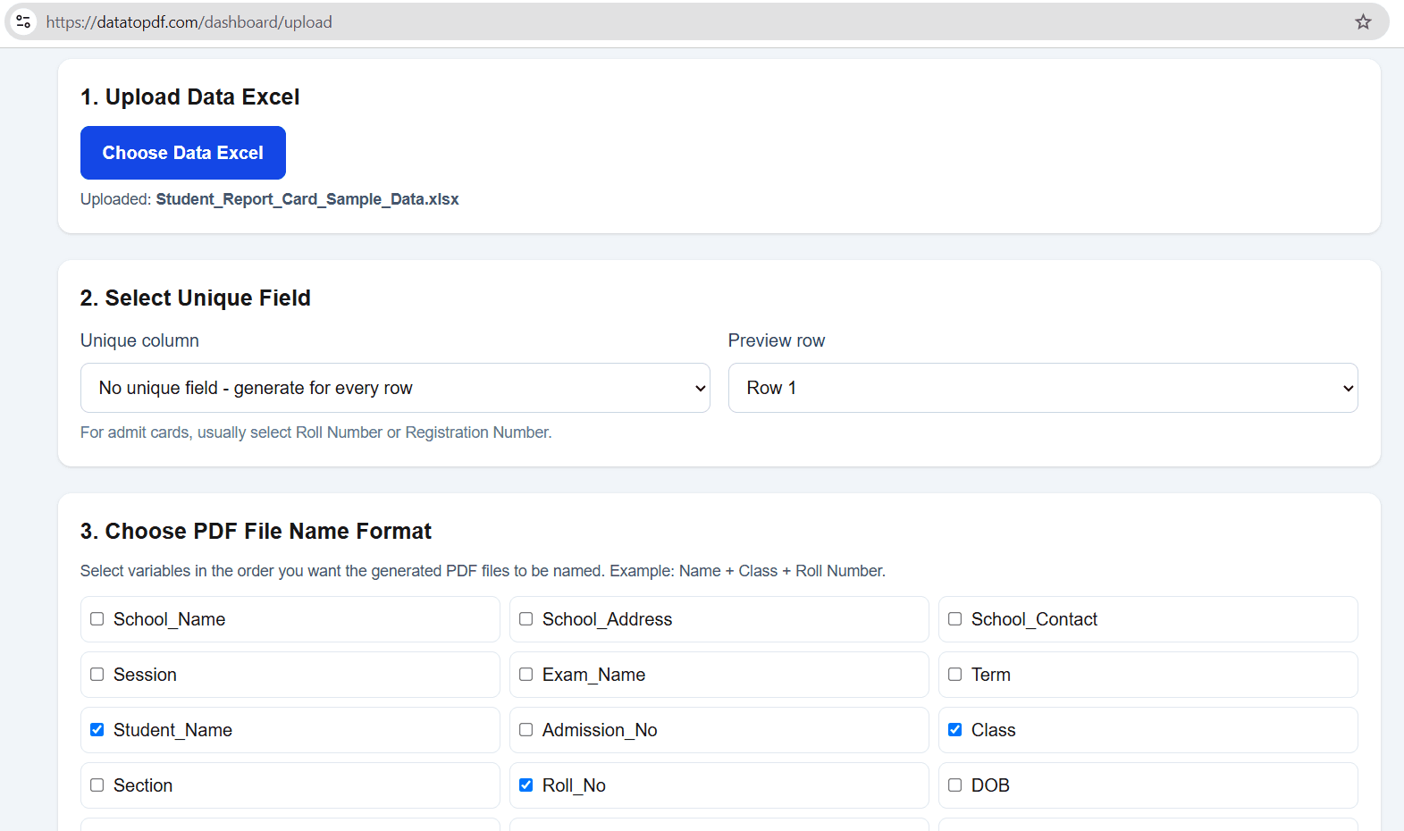Click the admit cards hint text
This screenshot has height=831, width=1404.
[316, 432]
